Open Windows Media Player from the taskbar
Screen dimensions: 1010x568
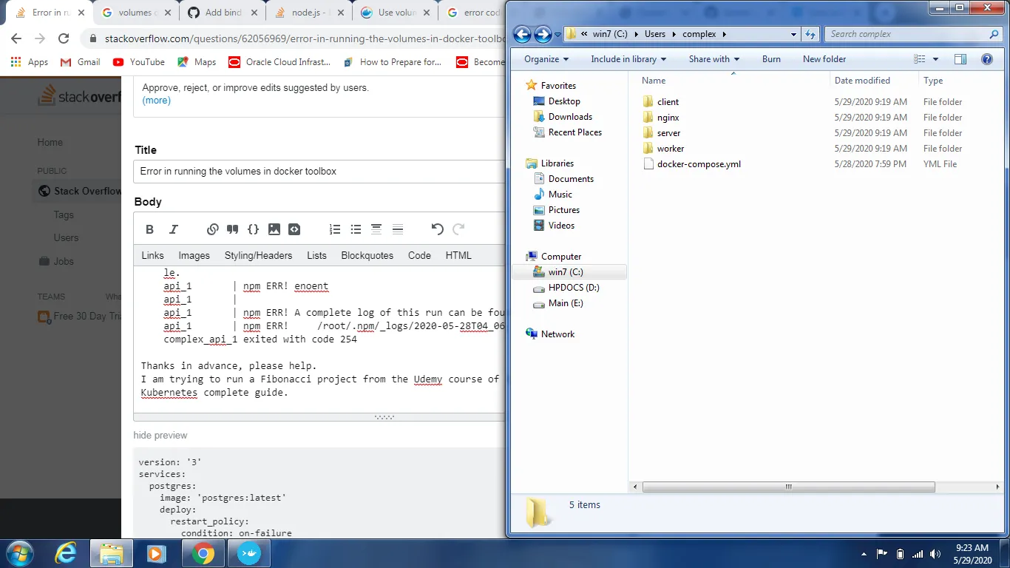[155, 553]
